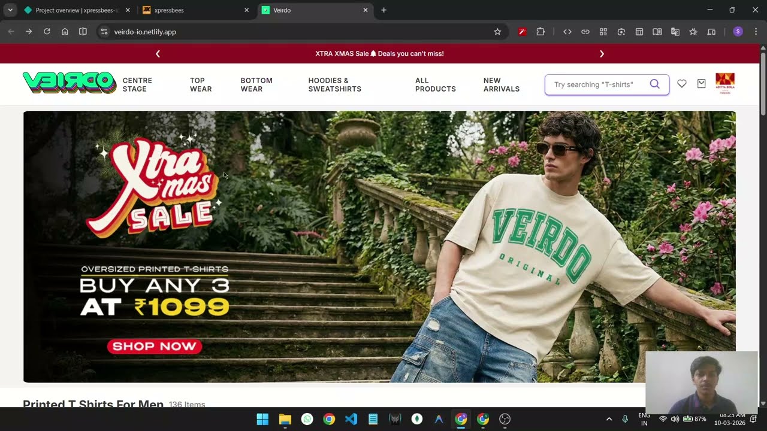
Task: Show next announcement with right chevron
Action: [x=602, y=54]
